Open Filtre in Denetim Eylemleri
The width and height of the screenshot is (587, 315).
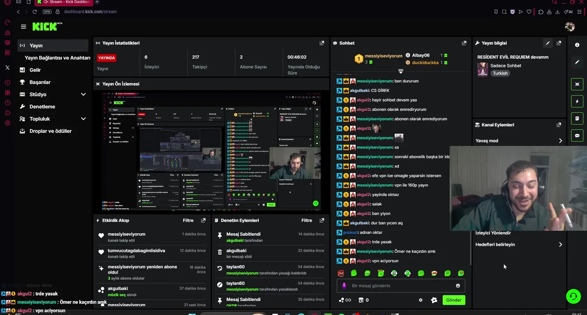[x=307, y=220]
